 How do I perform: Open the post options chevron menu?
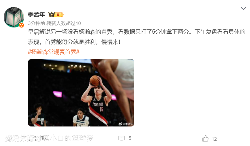tap(243, 8)
